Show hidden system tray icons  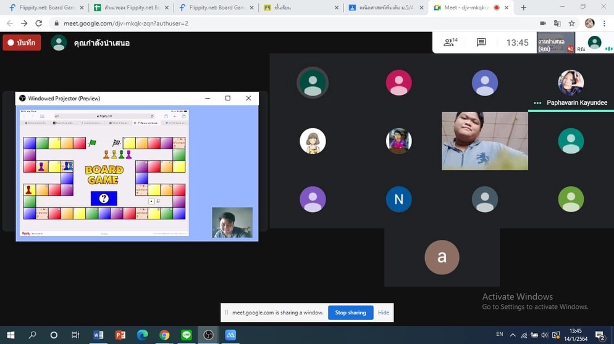tap(513, 335)
